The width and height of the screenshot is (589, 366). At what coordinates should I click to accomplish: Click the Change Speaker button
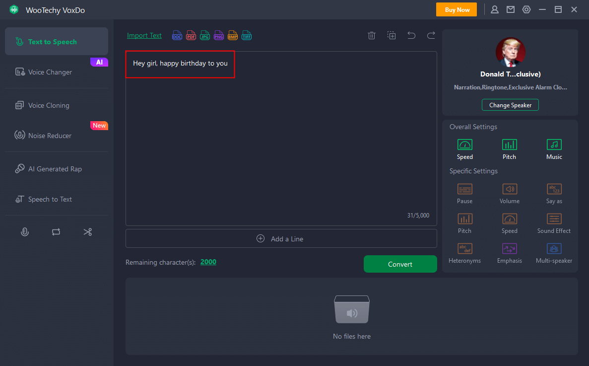pyautogui.click(x=510, y=105)
